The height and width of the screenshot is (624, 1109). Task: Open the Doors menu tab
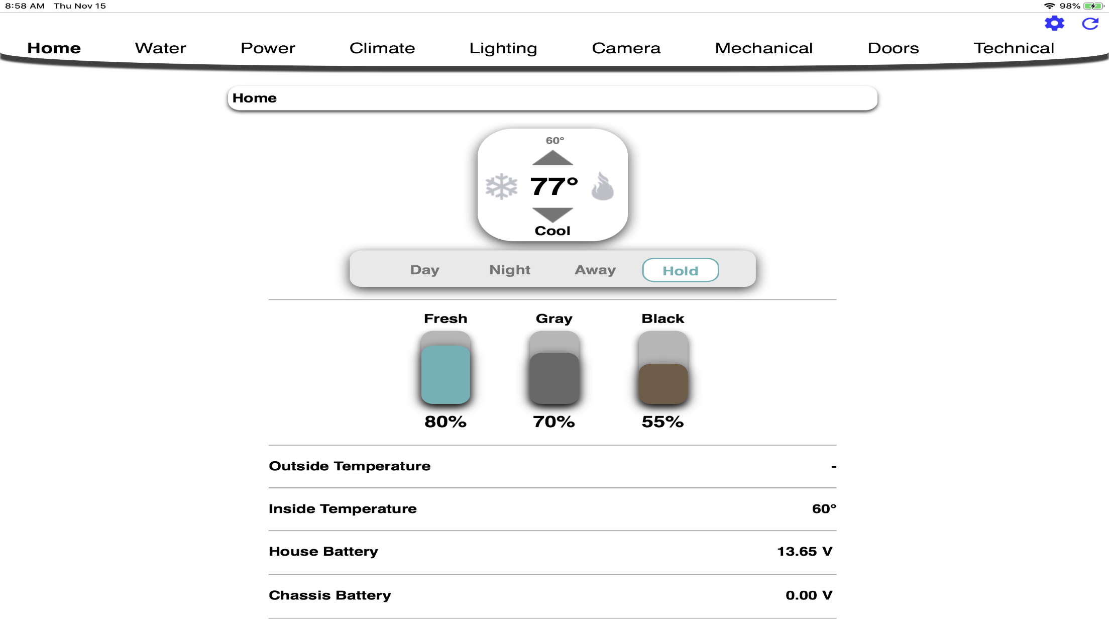click(x=893, y=47)
